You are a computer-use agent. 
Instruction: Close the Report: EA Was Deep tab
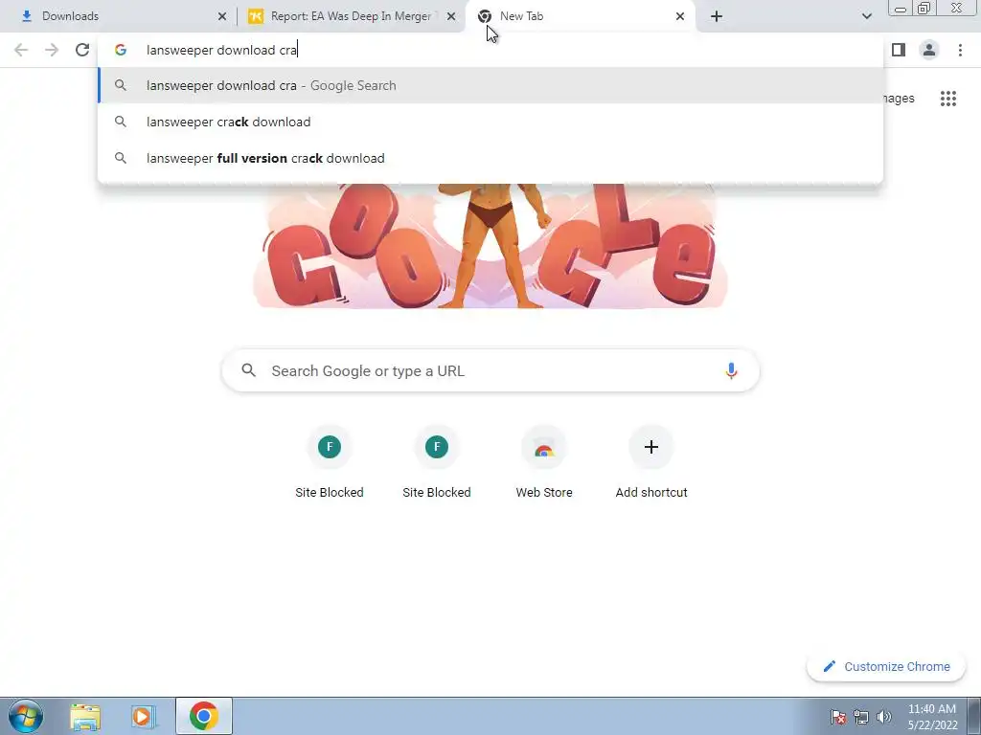[451, 16]
